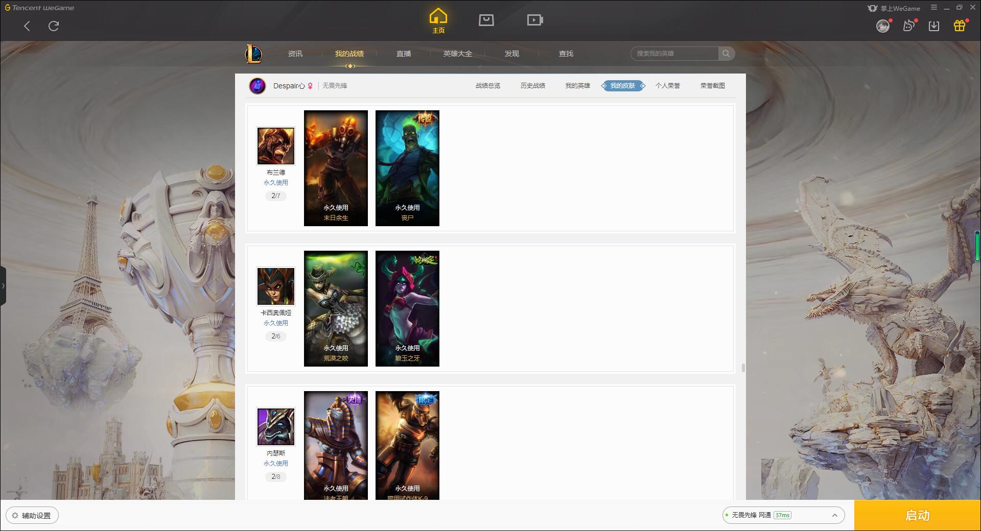Screen dimensions: 981x531
Task: Switch to the 直播 tab
Action: pos(404,54)
